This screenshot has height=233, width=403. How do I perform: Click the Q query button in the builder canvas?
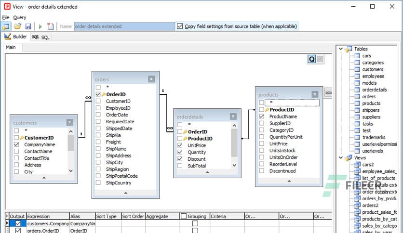click(311, 59)
